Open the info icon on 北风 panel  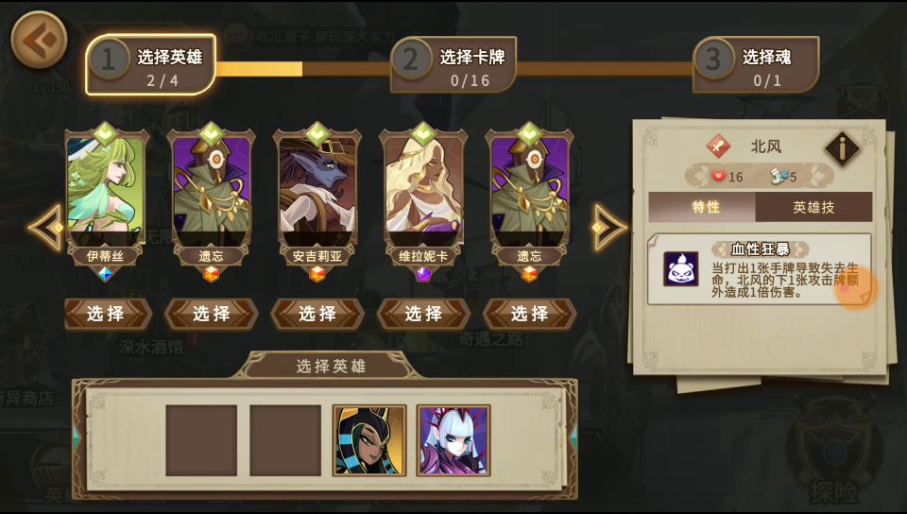pyautogui.click(x=842, y=148)
